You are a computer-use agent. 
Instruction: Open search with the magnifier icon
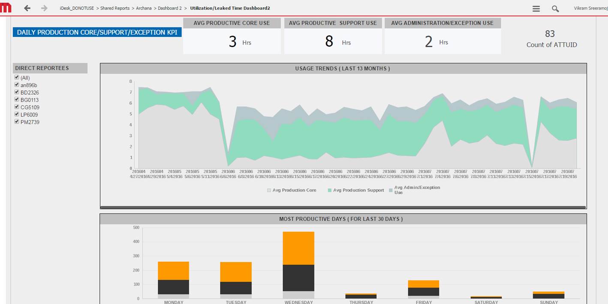[555, 9]
